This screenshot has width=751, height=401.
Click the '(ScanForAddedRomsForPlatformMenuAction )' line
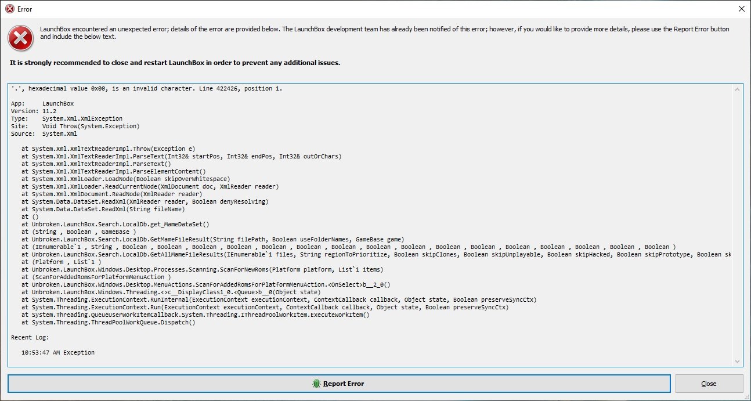pyautogui.click(x=96, y=277)
